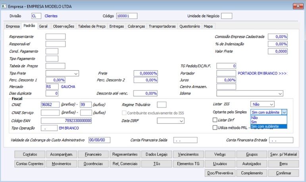Open the Bens button
306x182 pixels.
click(283, 164)
